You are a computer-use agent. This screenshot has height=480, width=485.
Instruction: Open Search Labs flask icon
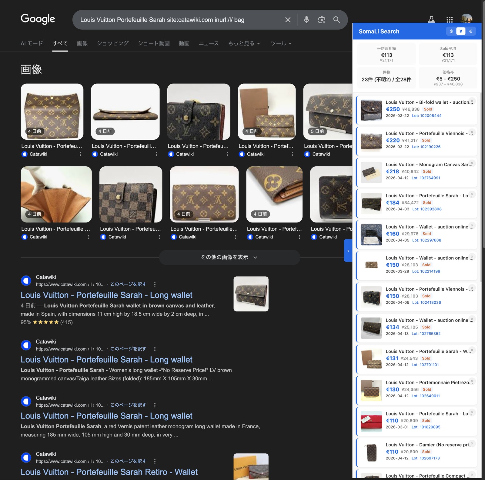[x=431, y=20]
